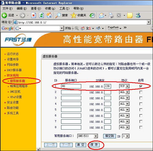
Task: Open the Favorites star icon
Action: click(73, 15)
